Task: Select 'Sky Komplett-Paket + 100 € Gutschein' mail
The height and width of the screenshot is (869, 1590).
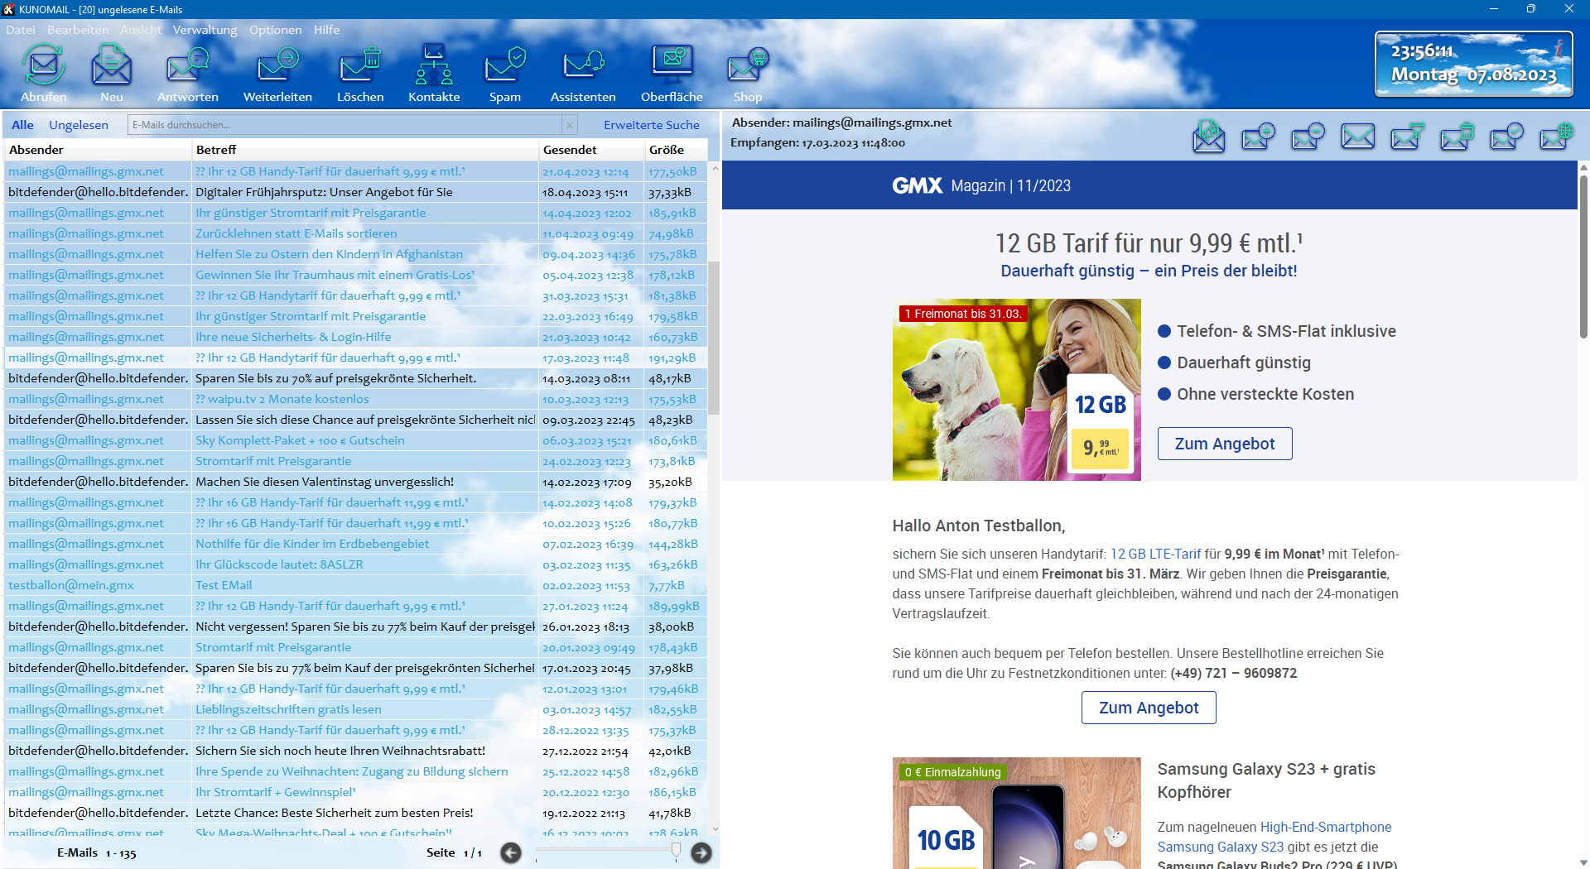Action: pyautogui.click(x=356, y=440)
